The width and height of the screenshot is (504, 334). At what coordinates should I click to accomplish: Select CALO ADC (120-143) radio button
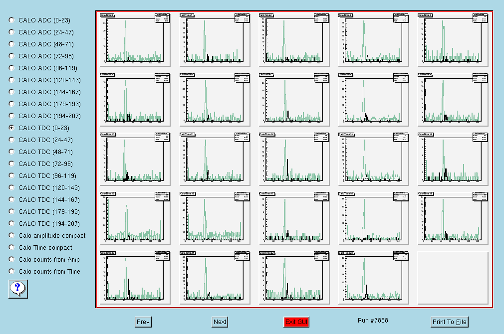(x=11, y=80)
